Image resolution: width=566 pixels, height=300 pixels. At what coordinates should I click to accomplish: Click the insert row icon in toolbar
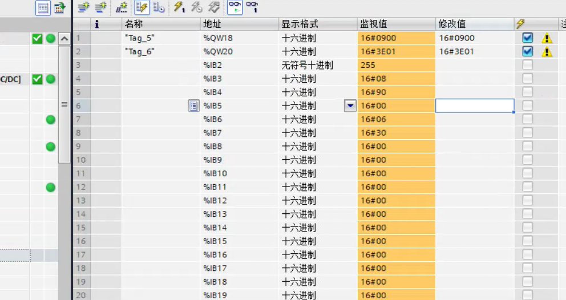[x=84, y=7]
